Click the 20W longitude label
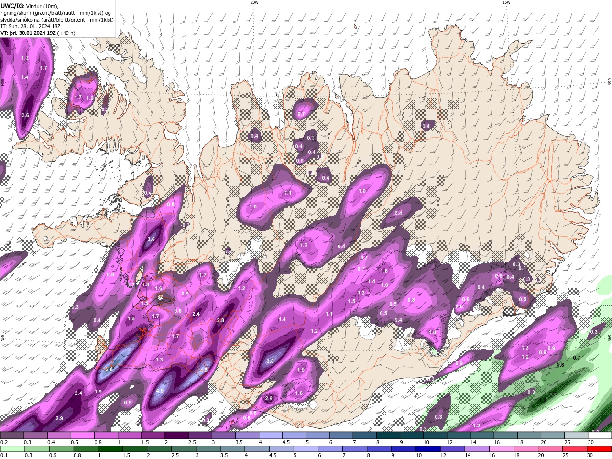Screen dimensions: 612x459 pyautogui.click(x=254, y=2)
